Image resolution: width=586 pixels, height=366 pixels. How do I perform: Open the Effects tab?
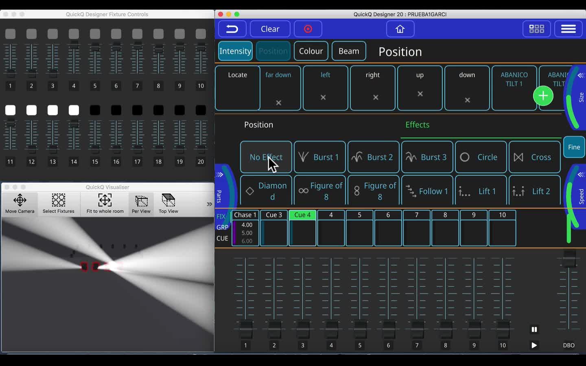click(x=417, y=125)
